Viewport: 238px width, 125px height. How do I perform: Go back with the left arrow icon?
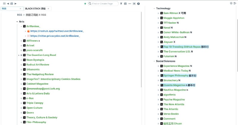point(8,4)
